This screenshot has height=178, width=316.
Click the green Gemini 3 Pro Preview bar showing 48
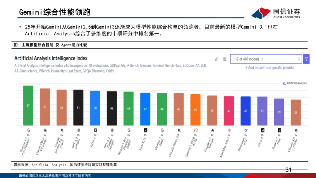pos(128,109)
